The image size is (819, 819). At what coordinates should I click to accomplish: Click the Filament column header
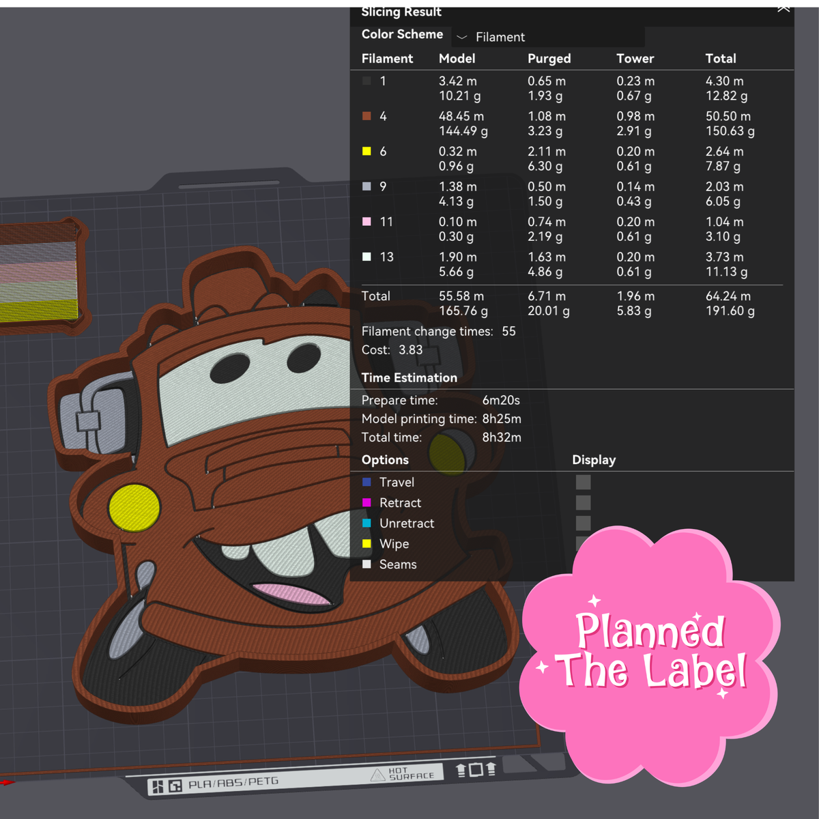[388, 59]
